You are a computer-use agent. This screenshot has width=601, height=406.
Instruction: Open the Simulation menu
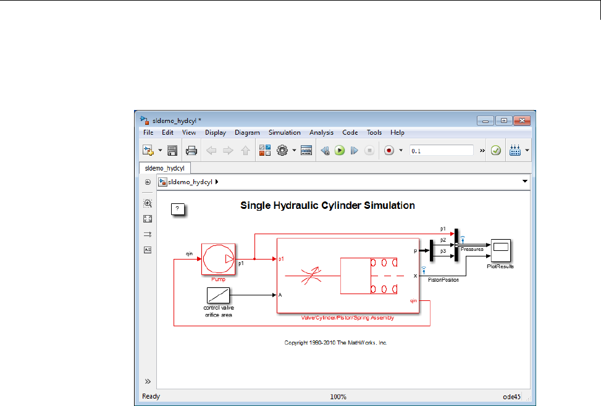click(284, 132)
